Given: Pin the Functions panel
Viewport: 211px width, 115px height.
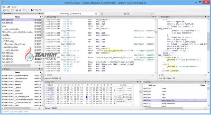Looking at the screenshot, I should pos(39,13).
